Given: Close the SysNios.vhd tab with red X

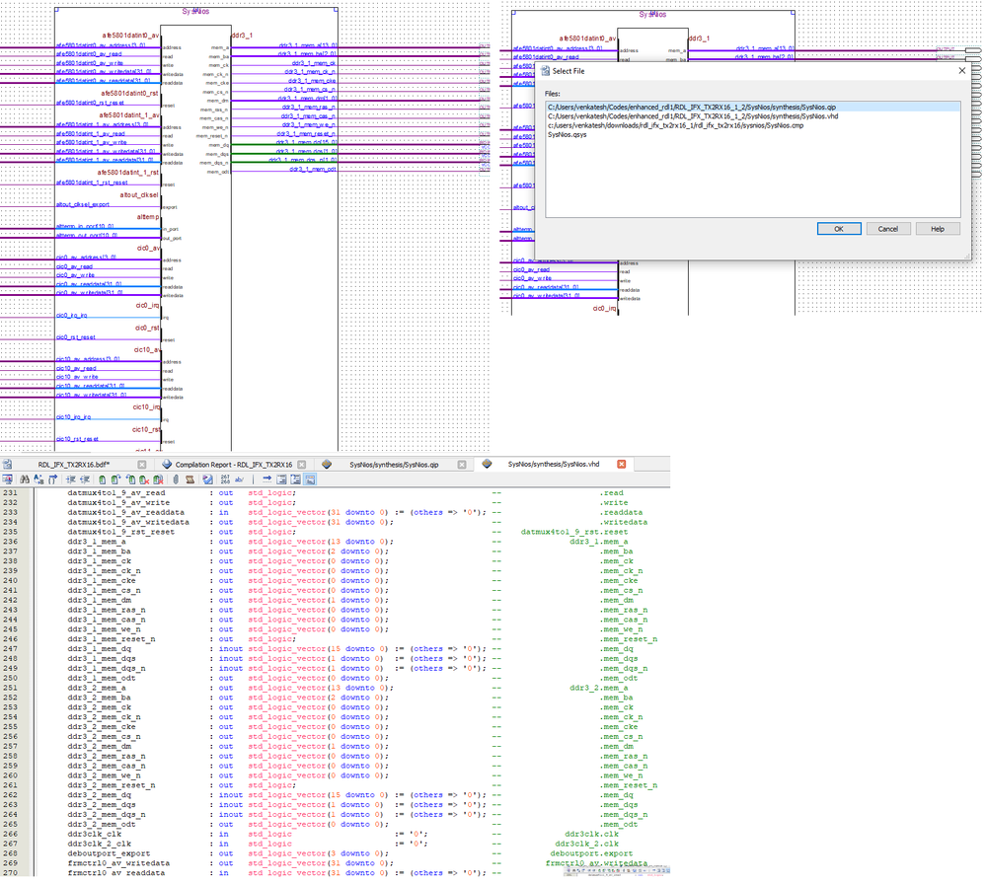Looking at the screenshot, I should click(621, 464).
